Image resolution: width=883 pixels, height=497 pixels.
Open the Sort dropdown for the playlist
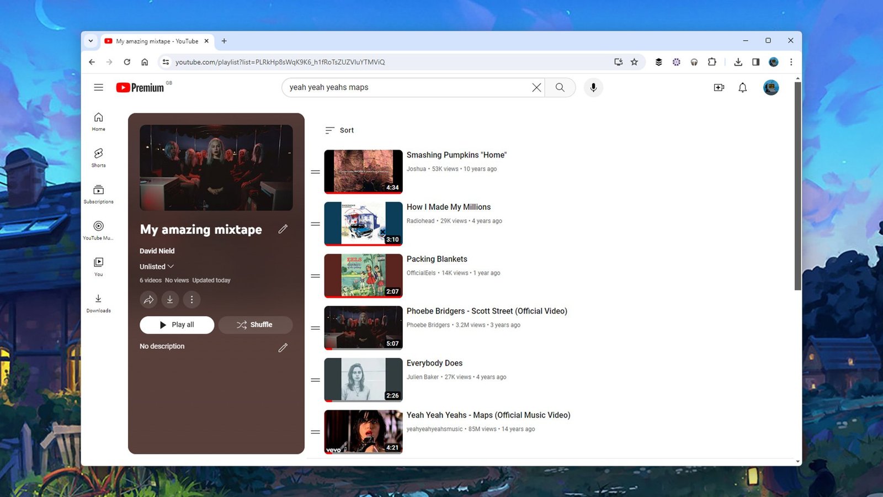click(x=339, y=130)
